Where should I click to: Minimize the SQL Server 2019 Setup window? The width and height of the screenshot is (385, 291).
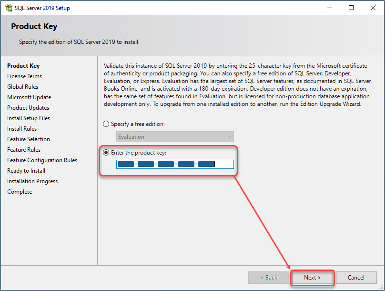pyautogui.click(x=330, y=8)
